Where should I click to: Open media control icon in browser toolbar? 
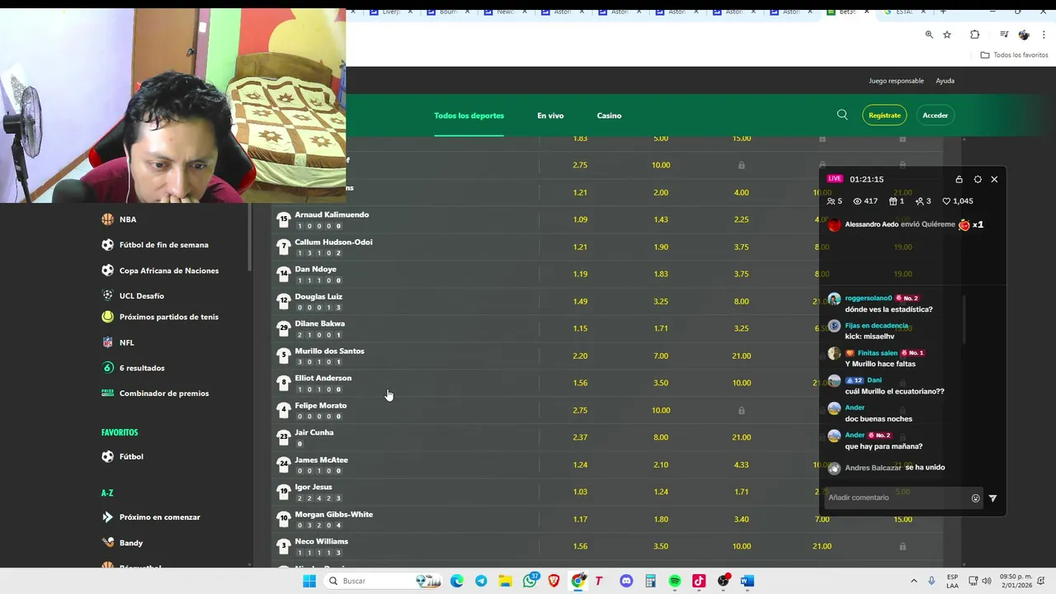(1004, 35)
